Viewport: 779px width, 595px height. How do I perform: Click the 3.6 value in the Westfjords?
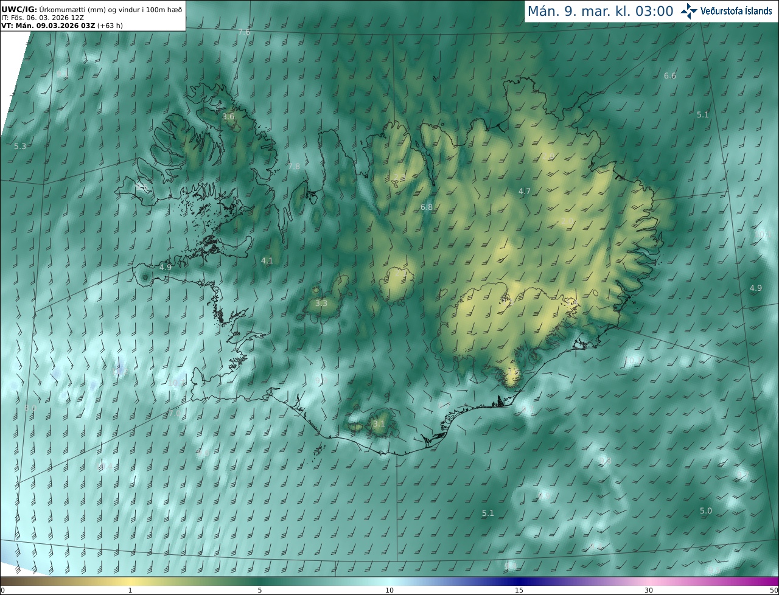point(228,116)
